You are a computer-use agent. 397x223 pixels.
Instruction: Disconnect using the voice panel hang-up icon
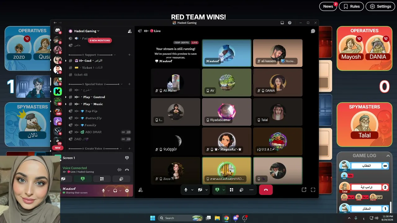pos(127,170)
